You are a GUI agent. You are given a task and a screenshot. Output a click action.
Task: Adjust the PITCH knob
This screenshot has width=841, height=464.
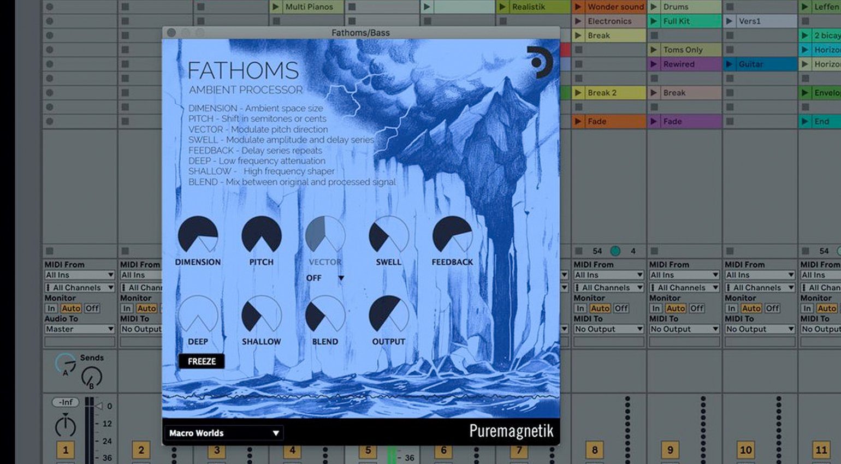[262, 235]
